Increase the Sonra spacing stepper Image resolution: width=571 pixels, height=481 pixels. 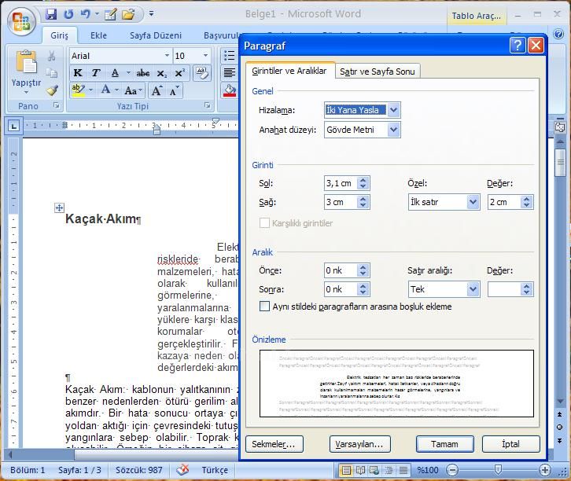363,286
